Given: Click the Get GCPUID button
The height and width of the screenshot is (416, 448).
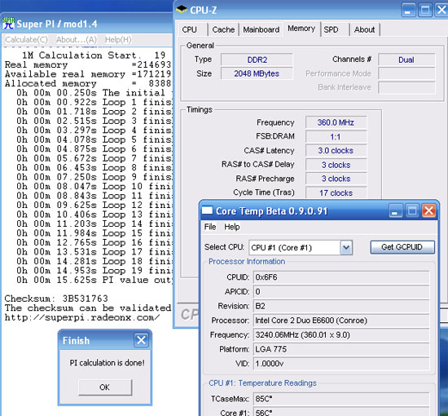Looking at the screenshot, I should (x=402, y=247).
